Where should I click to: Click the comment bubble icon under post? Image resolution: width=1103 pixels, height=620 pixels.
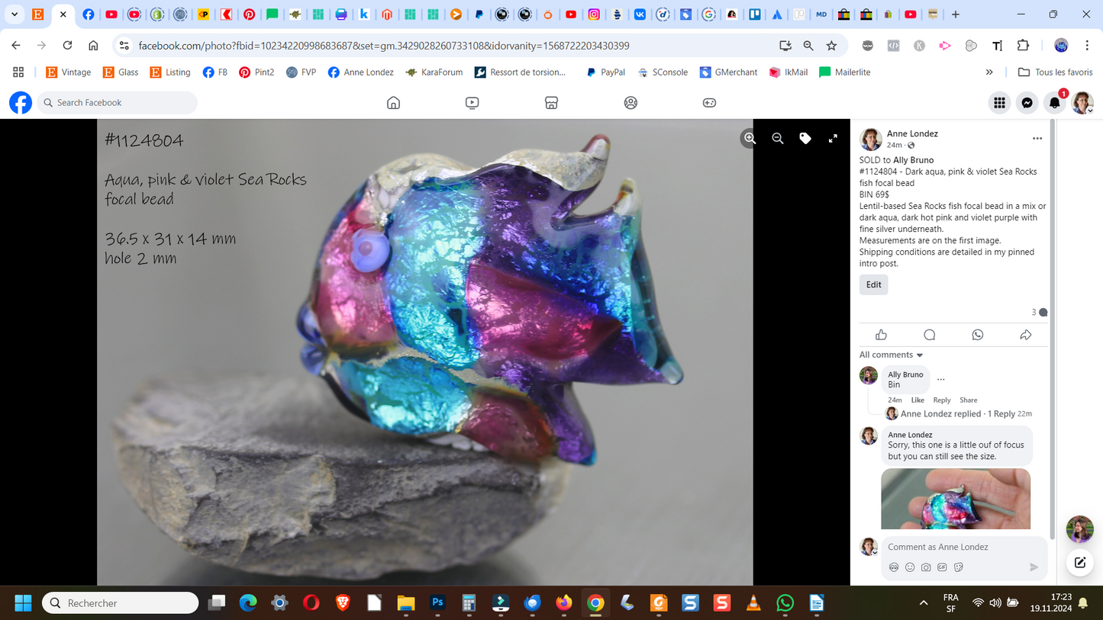(x=930, y=335)
